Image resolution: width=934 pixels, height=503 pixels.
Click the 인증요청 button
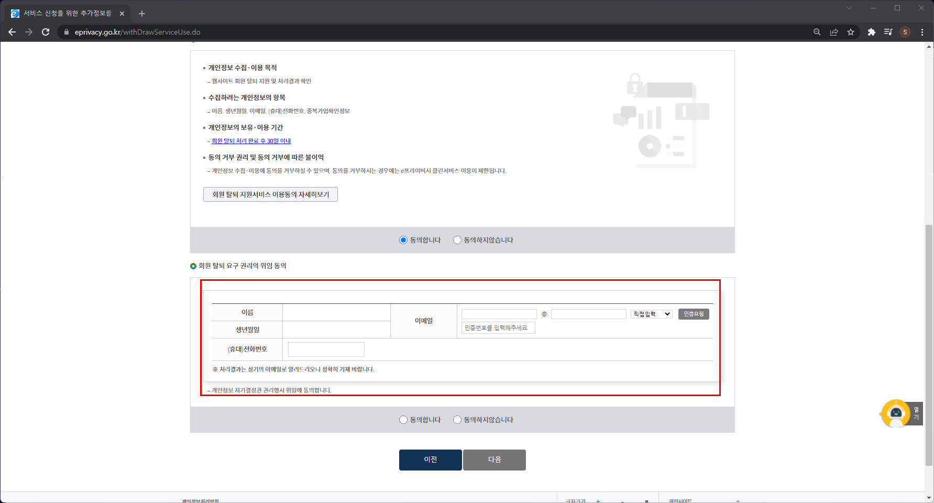tap(694, 314)
